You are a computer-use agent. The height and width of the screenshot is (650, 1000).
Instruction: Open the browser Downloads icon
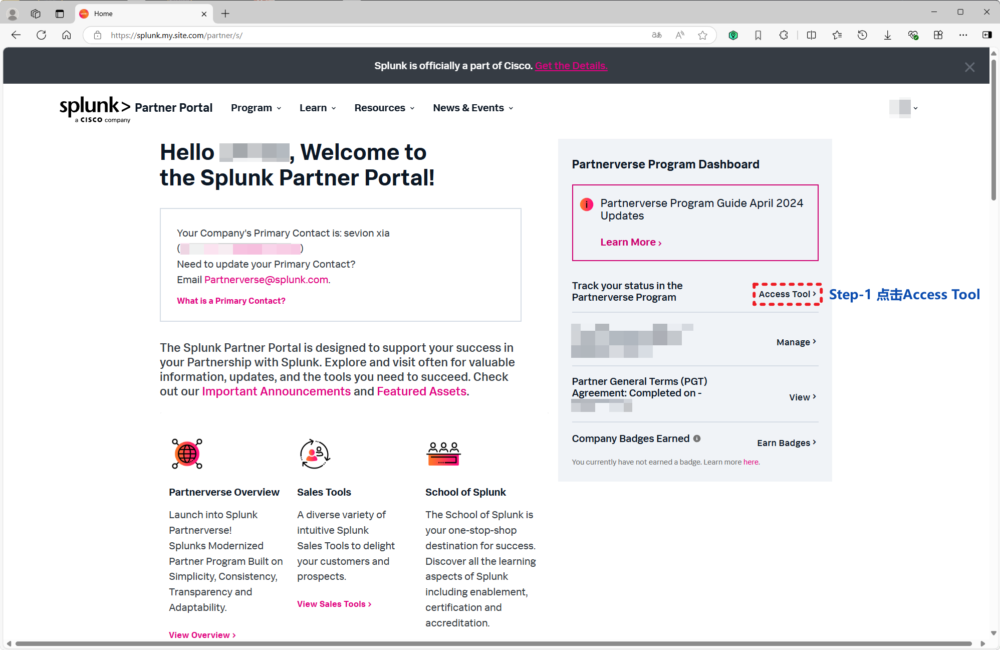tap(887, 35)
